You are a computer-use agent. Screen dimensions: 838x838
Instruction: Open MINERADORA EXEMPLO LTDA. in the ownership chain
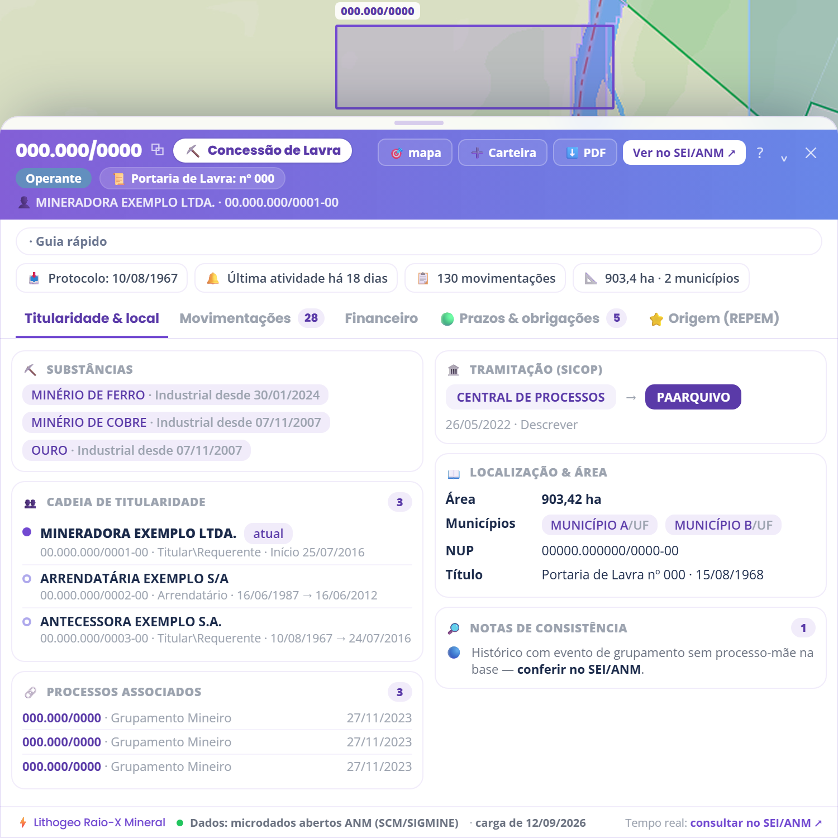pyautogui.click(x=139, y=534)
